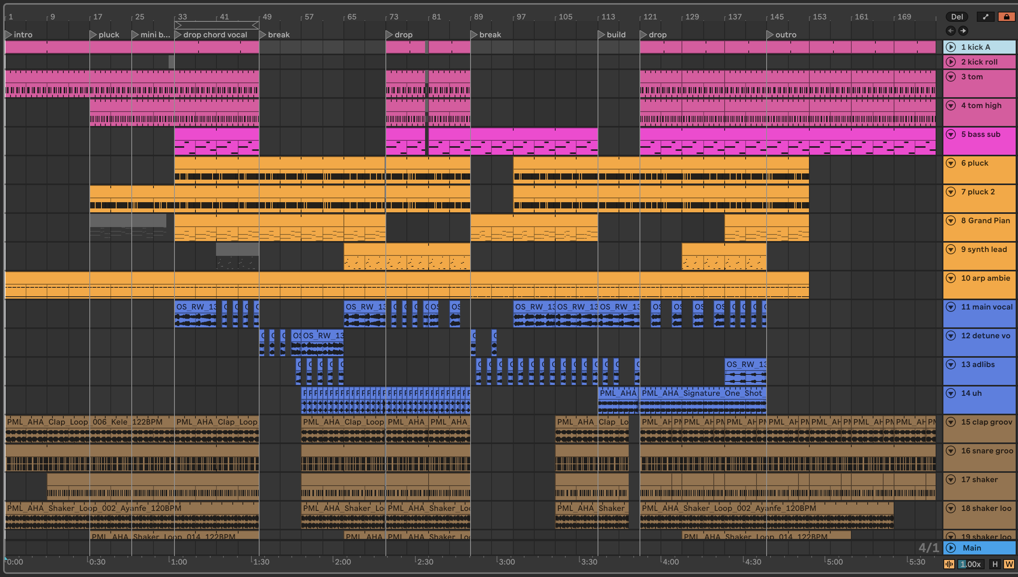This screenshot has width=1018, height=577.
Task: Click bar 145 in the beat ruler
Action: pyautogui.click(x=776, y=17)
